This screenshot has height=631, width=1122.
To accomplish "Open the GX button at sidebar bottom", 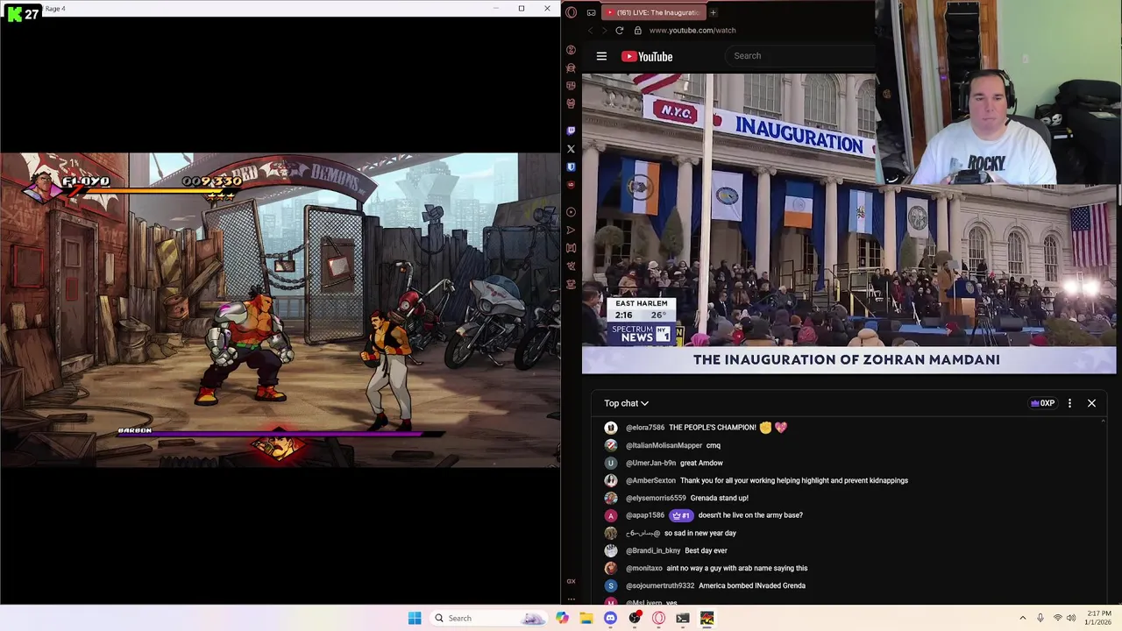I will pyautogui.click(x=571, y=581).
